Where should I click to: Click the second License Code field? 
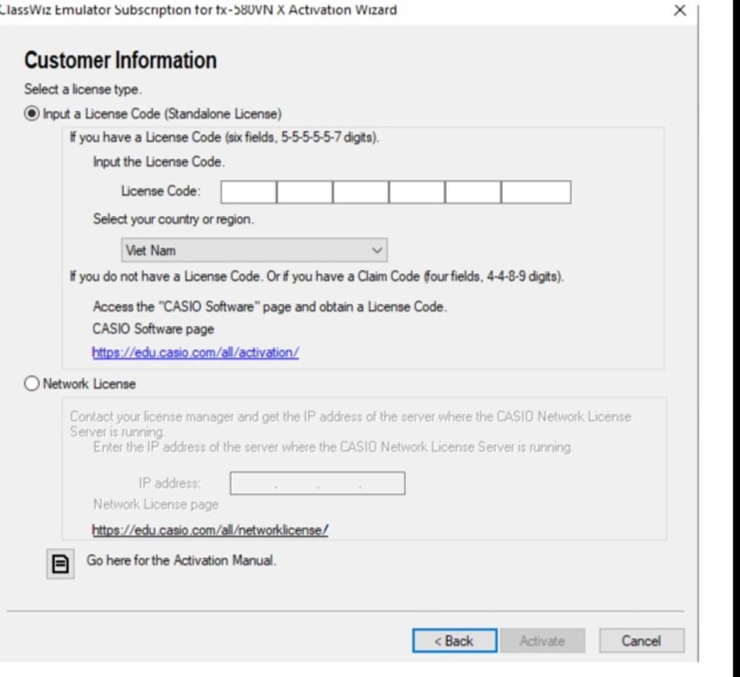(305, 192)
